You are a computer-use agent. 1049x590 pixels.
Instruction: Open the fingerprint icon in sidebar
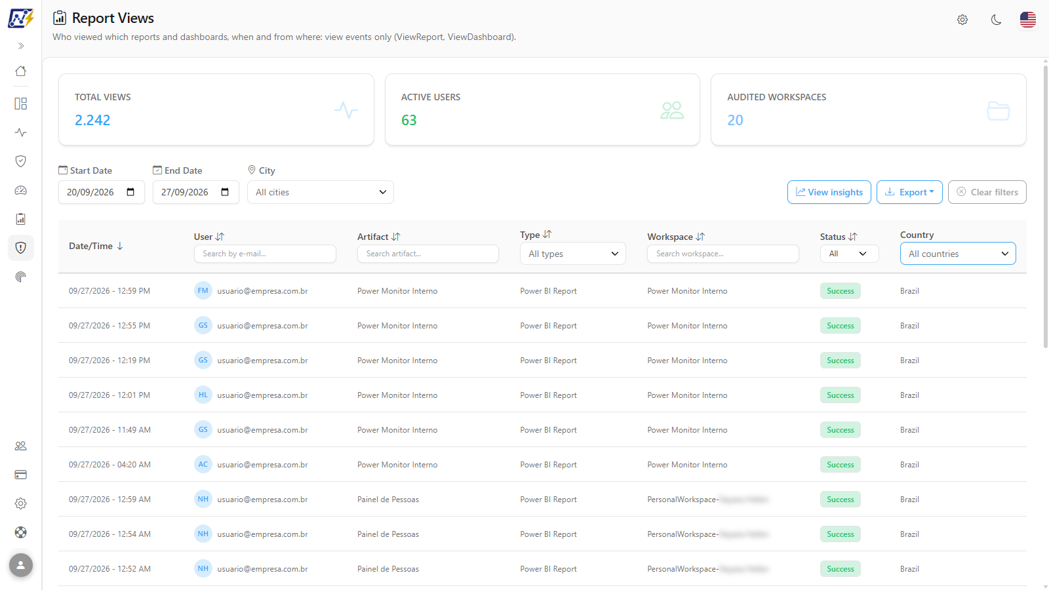point(21,277)
